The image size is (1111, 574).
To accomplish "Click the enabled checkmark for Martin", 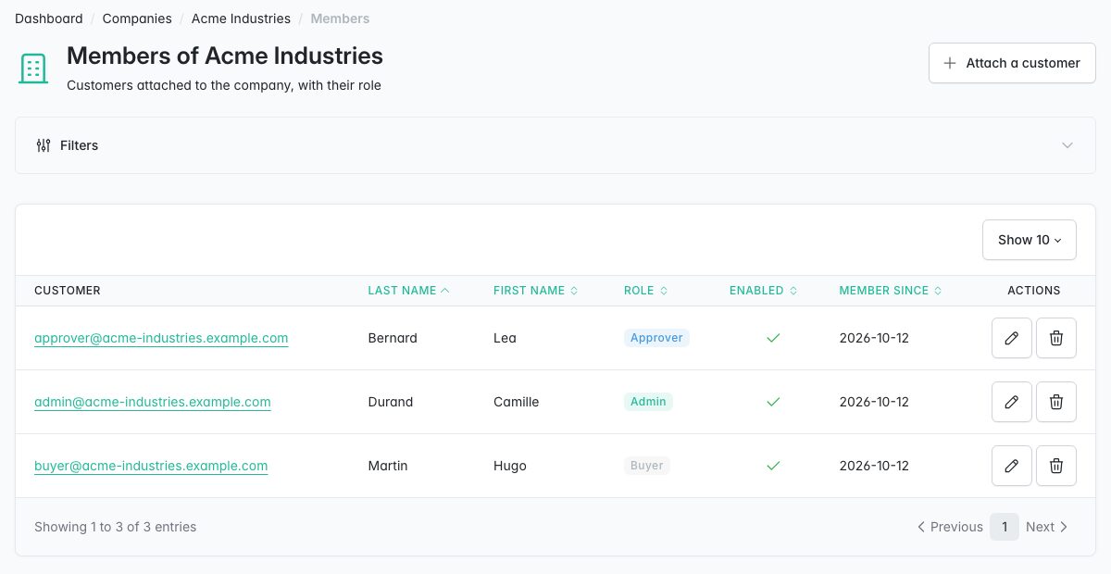I will tap(773, 466).
